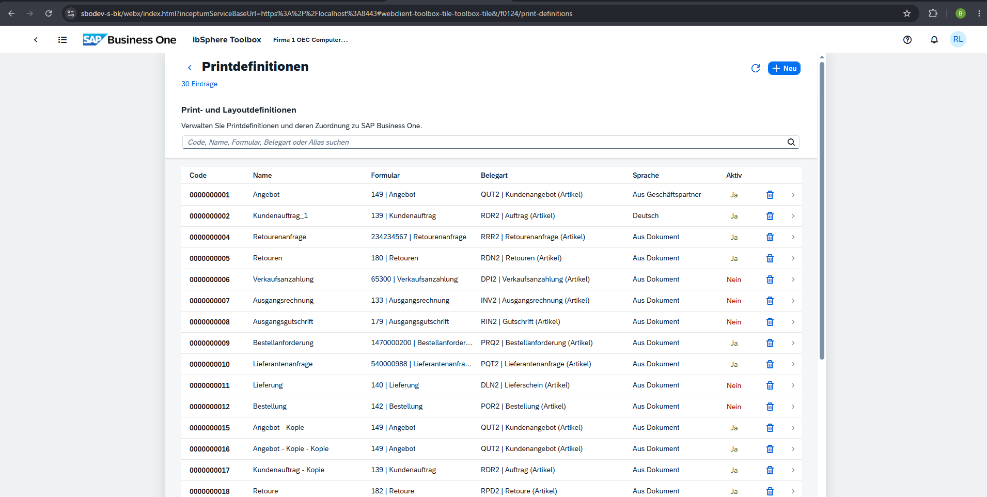The height and width of the screenshot is (497, 987).
Task: Bookmark this page with star icon
Action: click(x=907, y=13)
